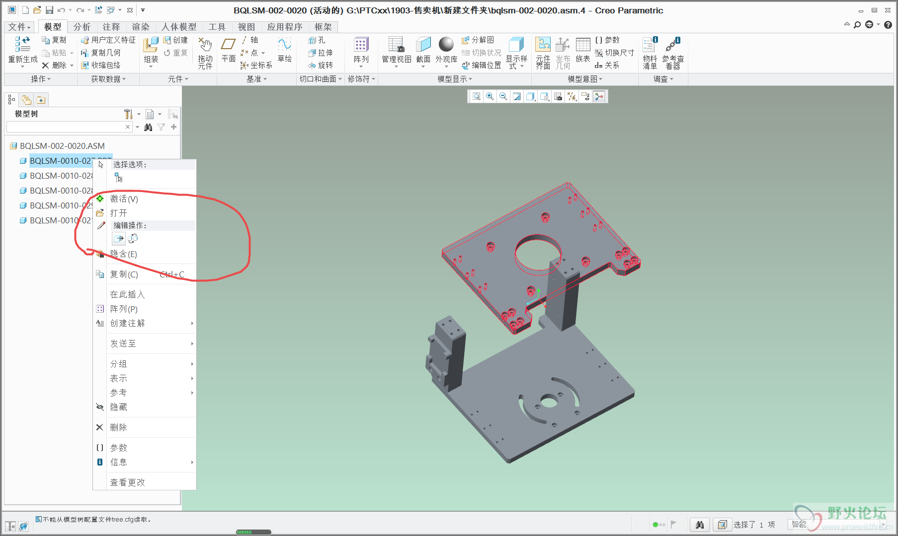Click the 孔 (Hole) tool
This screenshot has width=898, height=536.
click(x=317, y=40)
